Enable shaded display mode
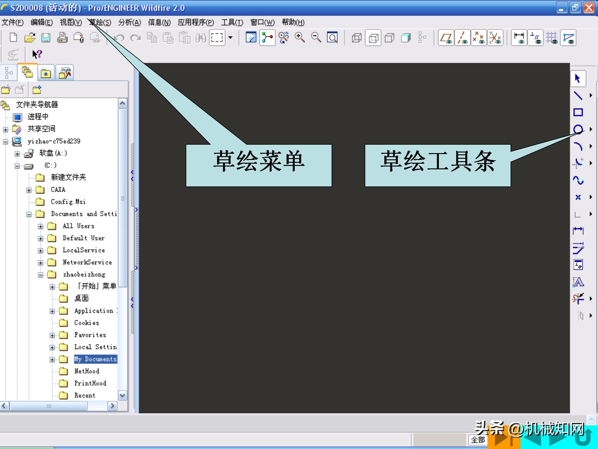This screenshot has height=449, width=598. click(x=405, y=37)
